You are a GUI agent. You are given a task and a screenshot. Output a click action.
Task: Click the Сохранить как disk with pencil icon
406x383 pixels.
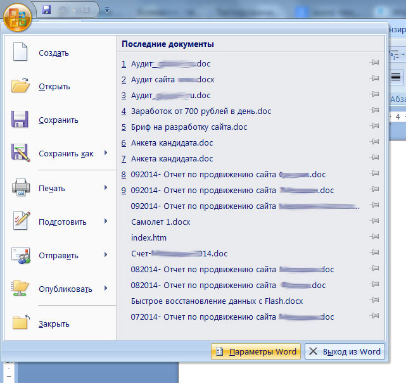(20, 153)
